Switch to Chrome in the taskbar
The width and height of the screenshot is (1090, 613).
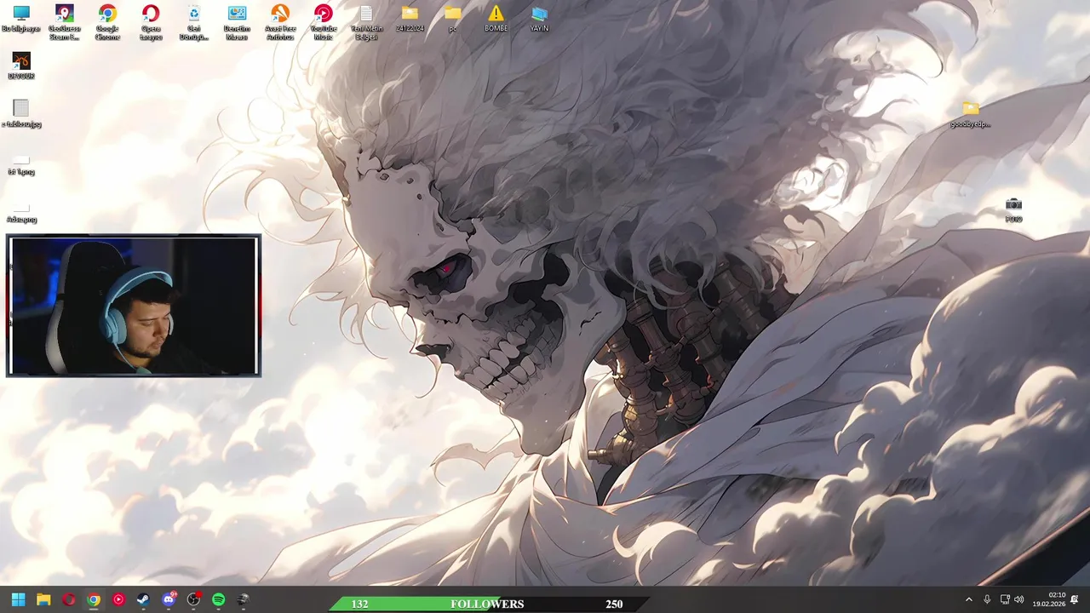[x=94, y=599]
